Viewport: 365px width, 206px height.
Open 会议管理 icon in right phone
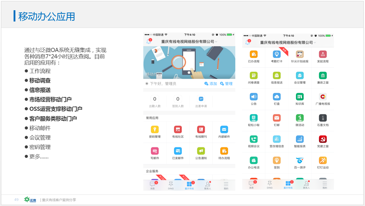pos(300,75)
